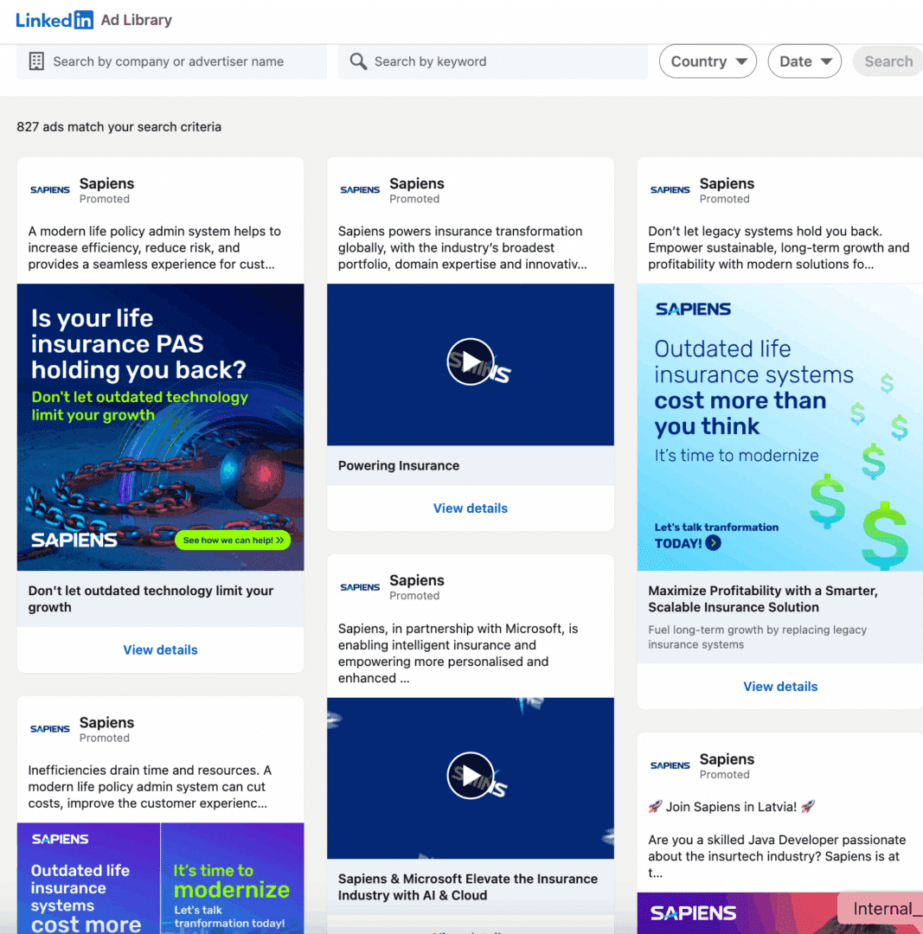This screenshot has width=923, height=934.
Task: Click the pink Internal_ label
Action: pos(881,908)
